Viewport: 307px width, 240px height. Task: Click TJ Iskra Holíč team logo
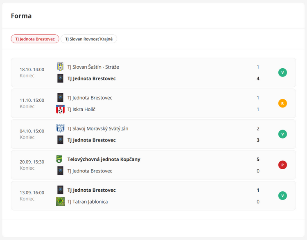coord(60,109)
